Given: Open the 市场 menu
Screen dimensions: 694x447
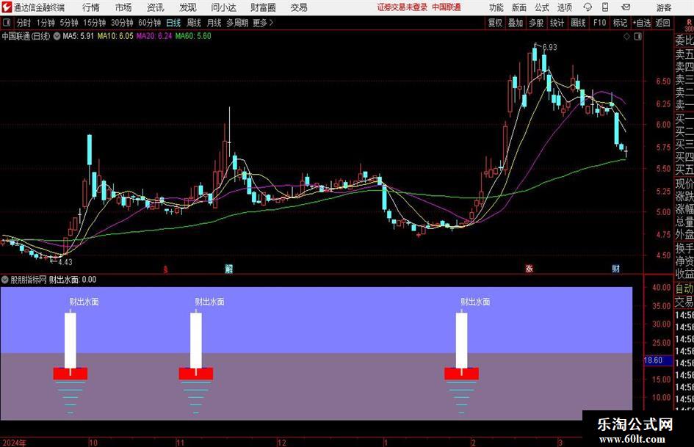Looking at the screenshot, I should (x=123, y=7).
